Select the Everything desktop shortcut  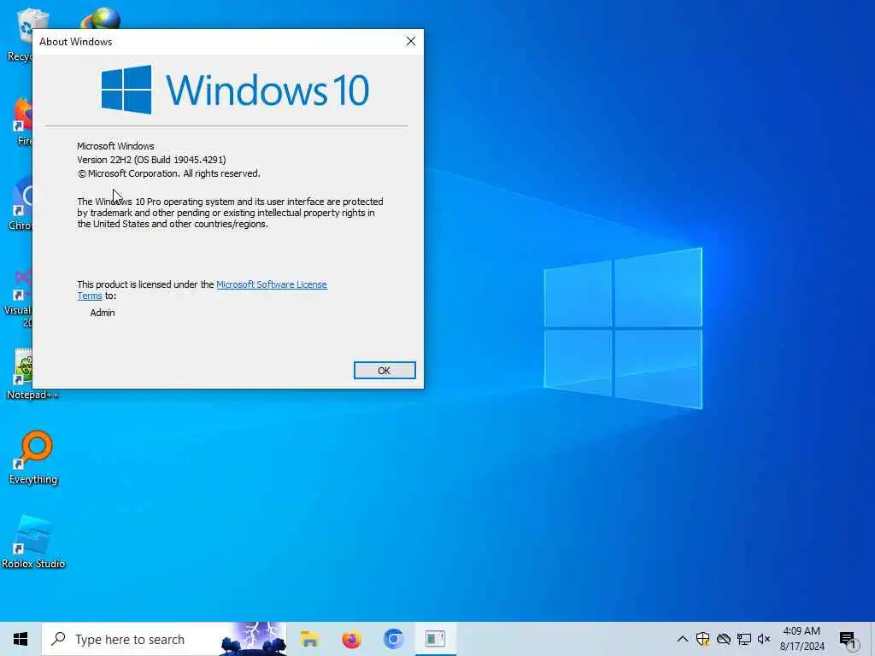tap(33, 458)
